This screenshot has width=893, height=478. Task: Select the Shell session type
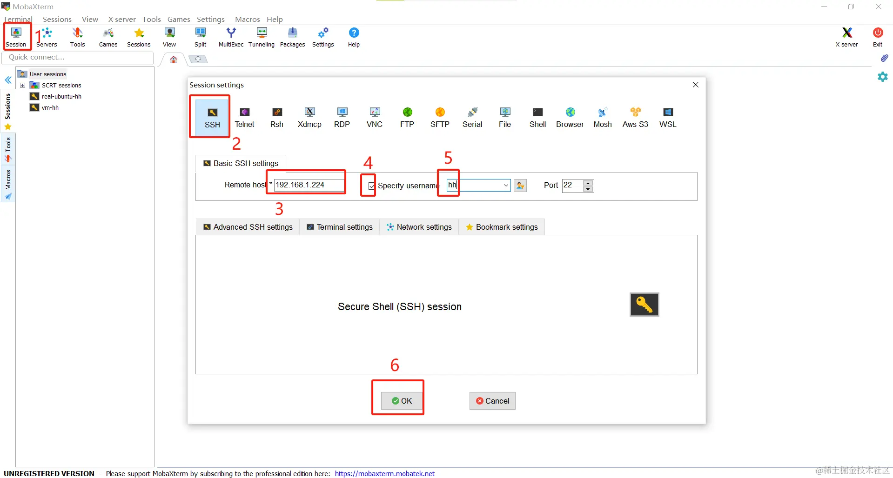pos(538,118)
